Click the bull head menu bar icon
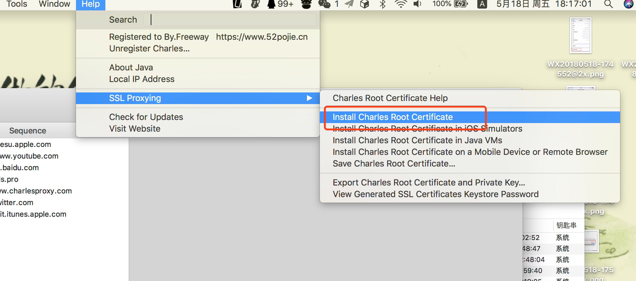The image size is (636, 281). [306, 4]
